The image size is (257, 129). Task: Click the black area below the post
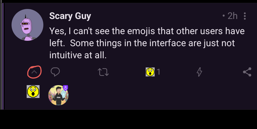pos(128,120)
